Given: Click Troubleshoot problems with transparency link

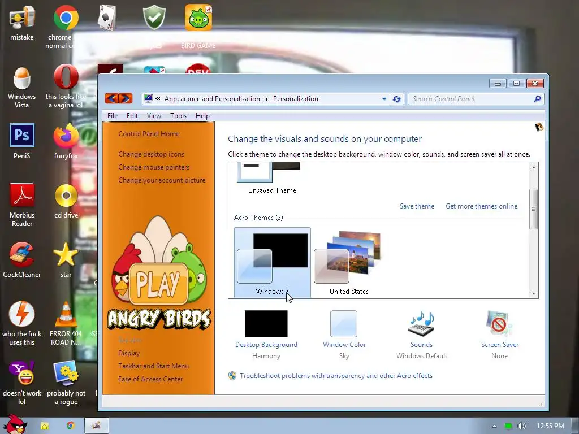Looking at the screenshot, I should (x=336, y=376).
